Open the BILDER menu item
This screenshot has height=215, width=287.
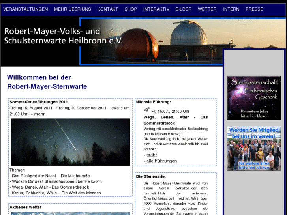point(184,9)
